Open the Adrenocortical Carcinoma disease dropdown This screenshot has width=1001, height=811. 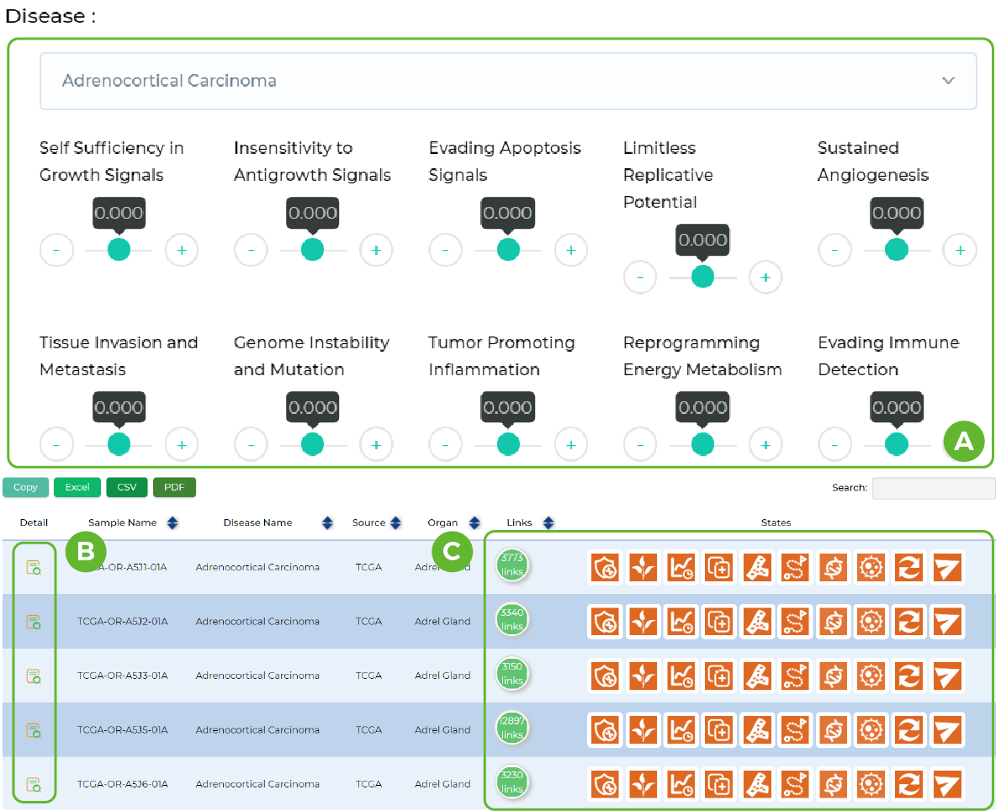508,81
